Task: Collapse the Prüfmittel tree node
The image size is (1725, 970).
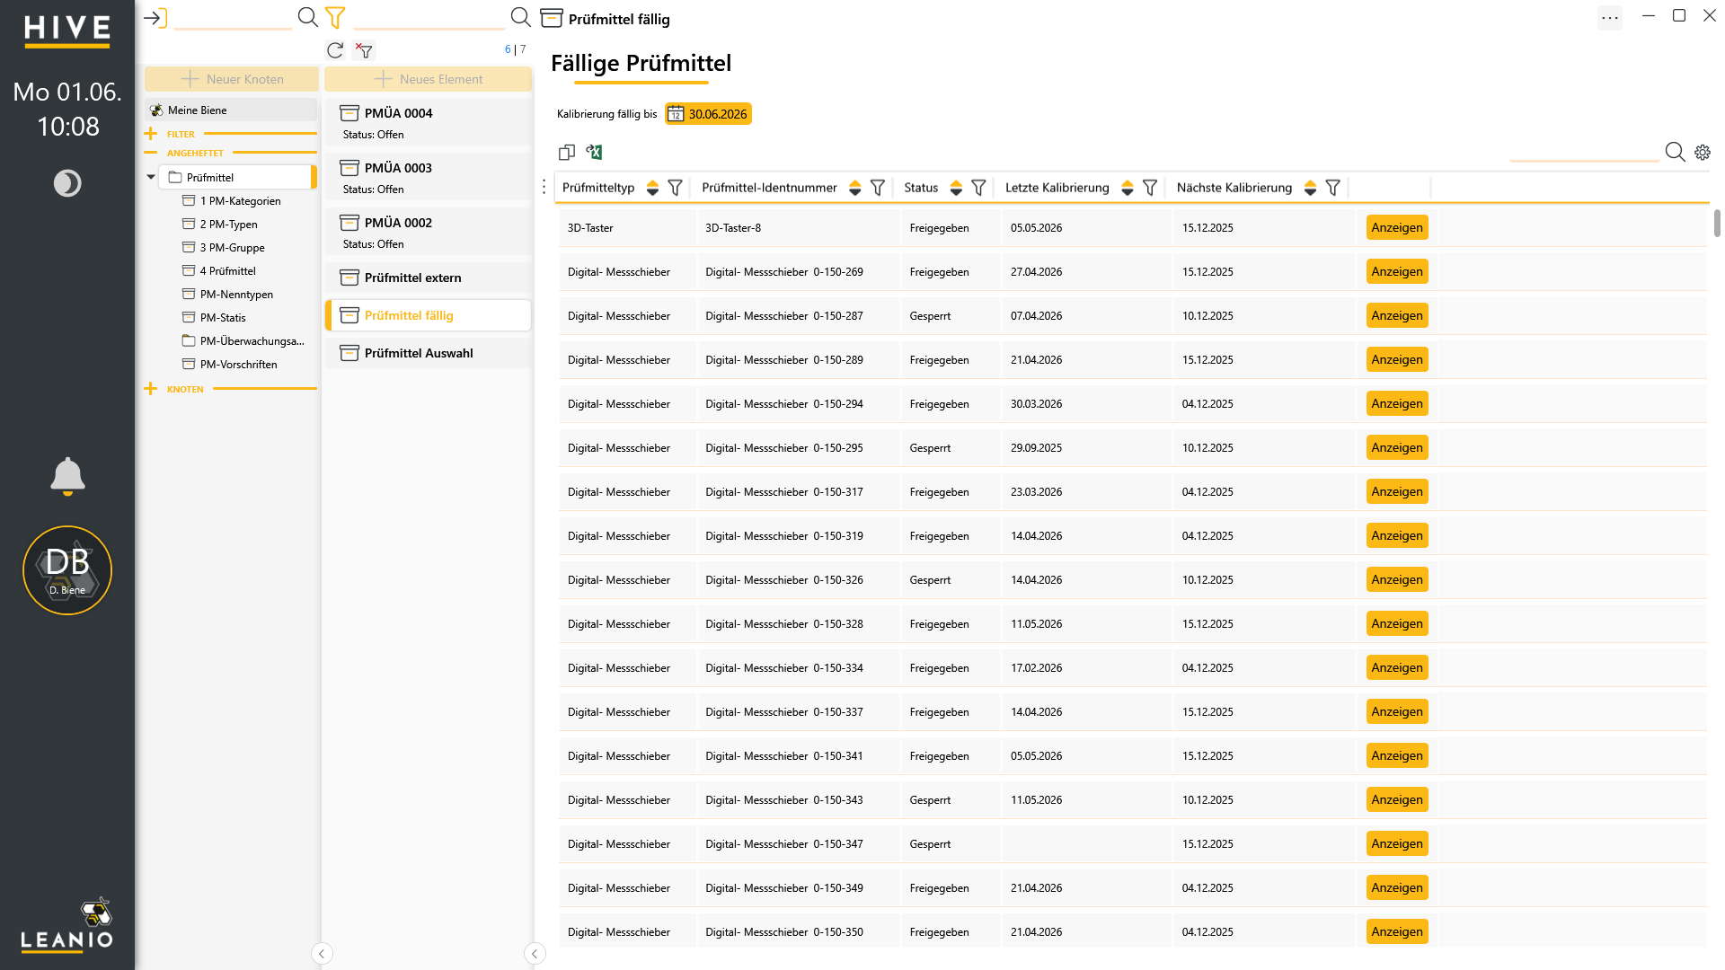Action: [151, 177]
